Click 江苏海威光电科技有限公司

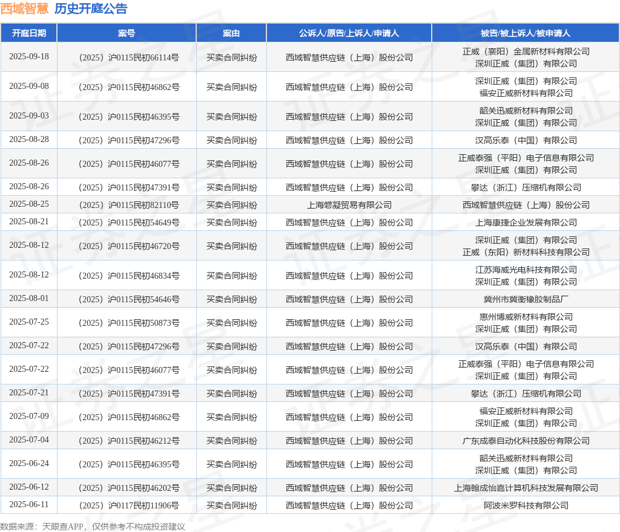coord(526,270)
